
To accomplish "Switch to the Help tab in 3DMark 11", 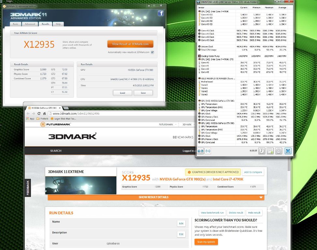I will pyautogui.click(x=58, y=24).
